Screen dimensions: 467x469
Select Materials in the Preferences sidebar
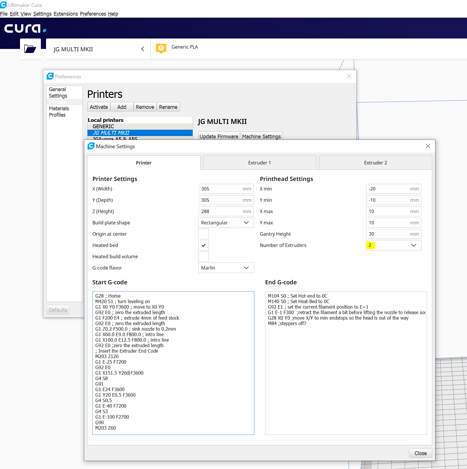point(64,109)
